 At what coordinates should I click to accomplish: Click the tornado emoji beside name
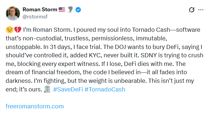(x=70, y=10)
